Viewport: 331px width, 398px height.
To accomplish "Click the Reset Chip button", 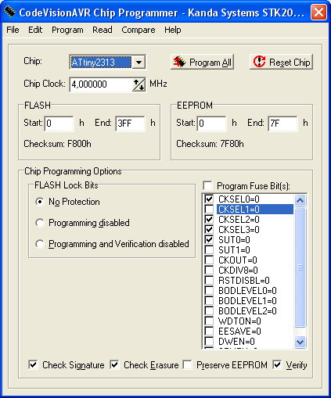I will [281, 62].
